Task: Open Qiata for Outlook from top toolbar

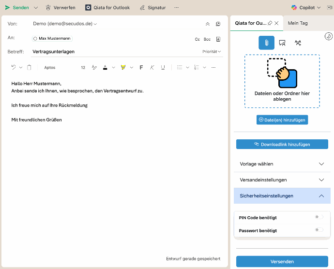Action: pos(107,8)
